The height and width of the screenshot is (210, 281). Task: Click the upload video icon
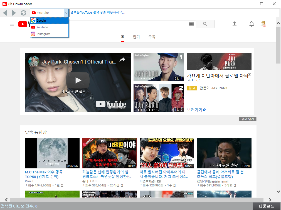[x=235, y=24]
